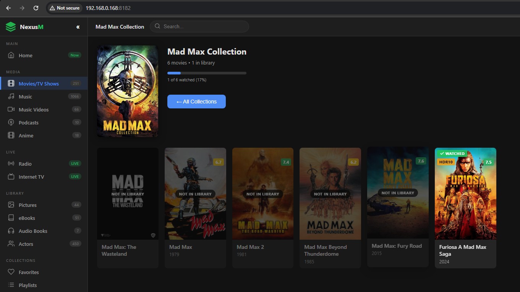520x292 pixels.
Task: Open the Anime library
Action: pos(26,136)
